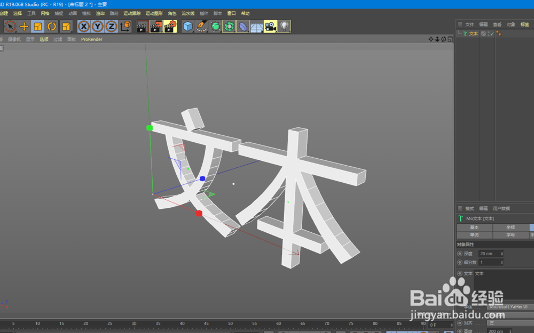Screen dimensions: 534x333
Task: Increase 深度 value using its stepper arrows
Action: (x=502, y=254)
